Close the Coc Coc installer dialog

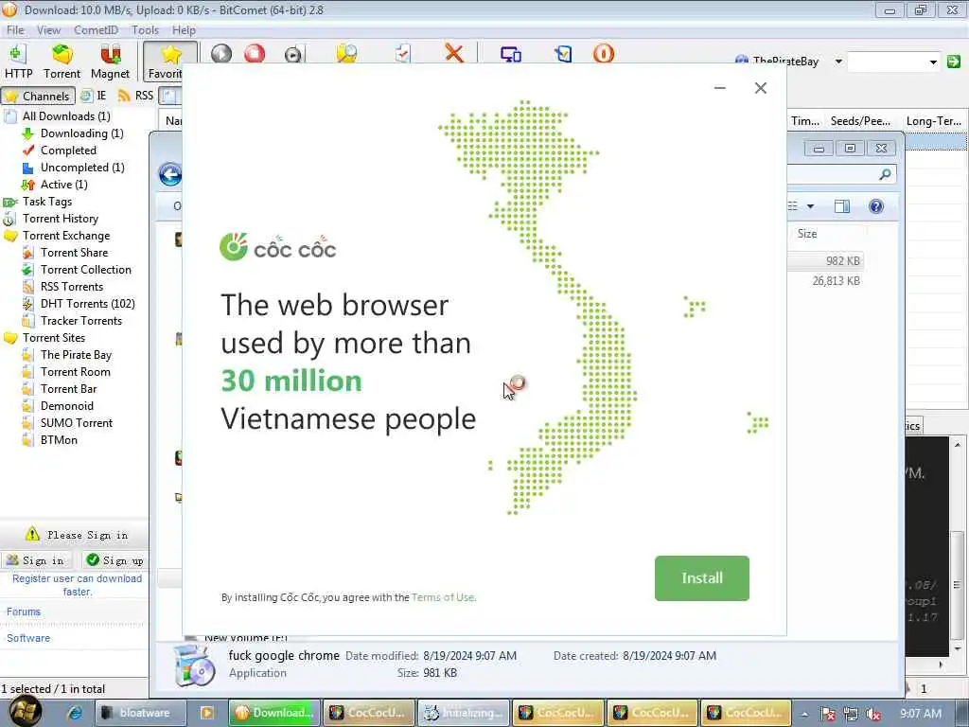pyautogui.click(x=760, y=88)
